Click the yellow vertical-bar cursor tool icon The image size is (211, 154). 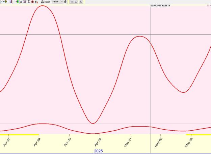tap(6, 2)
